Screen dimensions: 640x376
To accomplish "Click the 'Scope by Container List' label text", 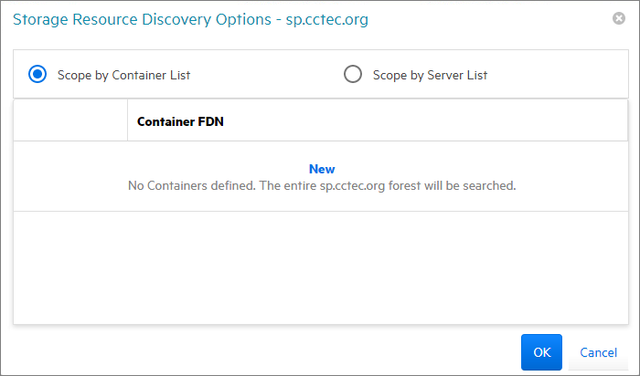I will point(123,75).
